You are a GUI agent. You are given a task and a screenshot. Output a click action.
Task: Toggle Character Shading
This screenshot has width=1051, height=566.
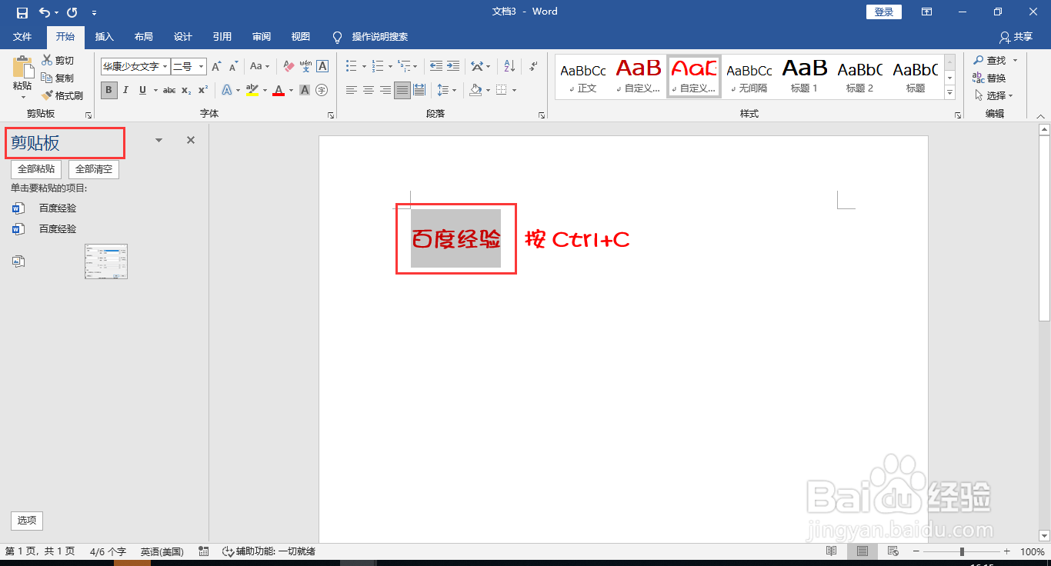(305, 90)
